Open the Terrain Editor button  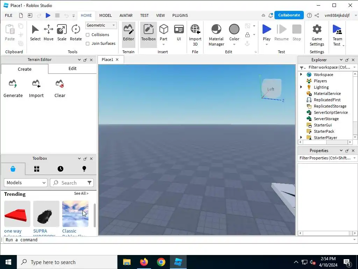(x=128, y=35)
